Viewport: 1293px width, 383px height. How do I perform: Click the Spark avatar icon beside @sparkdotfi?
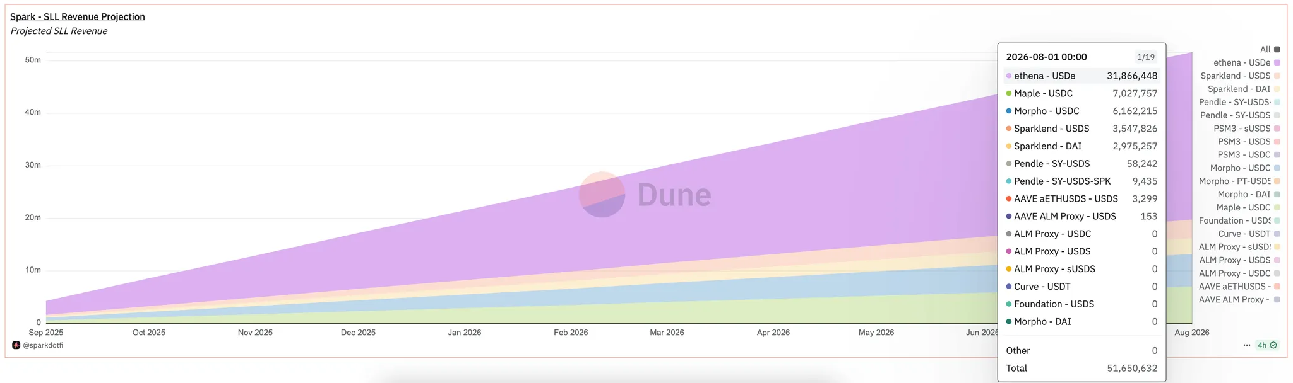[16, 345]
